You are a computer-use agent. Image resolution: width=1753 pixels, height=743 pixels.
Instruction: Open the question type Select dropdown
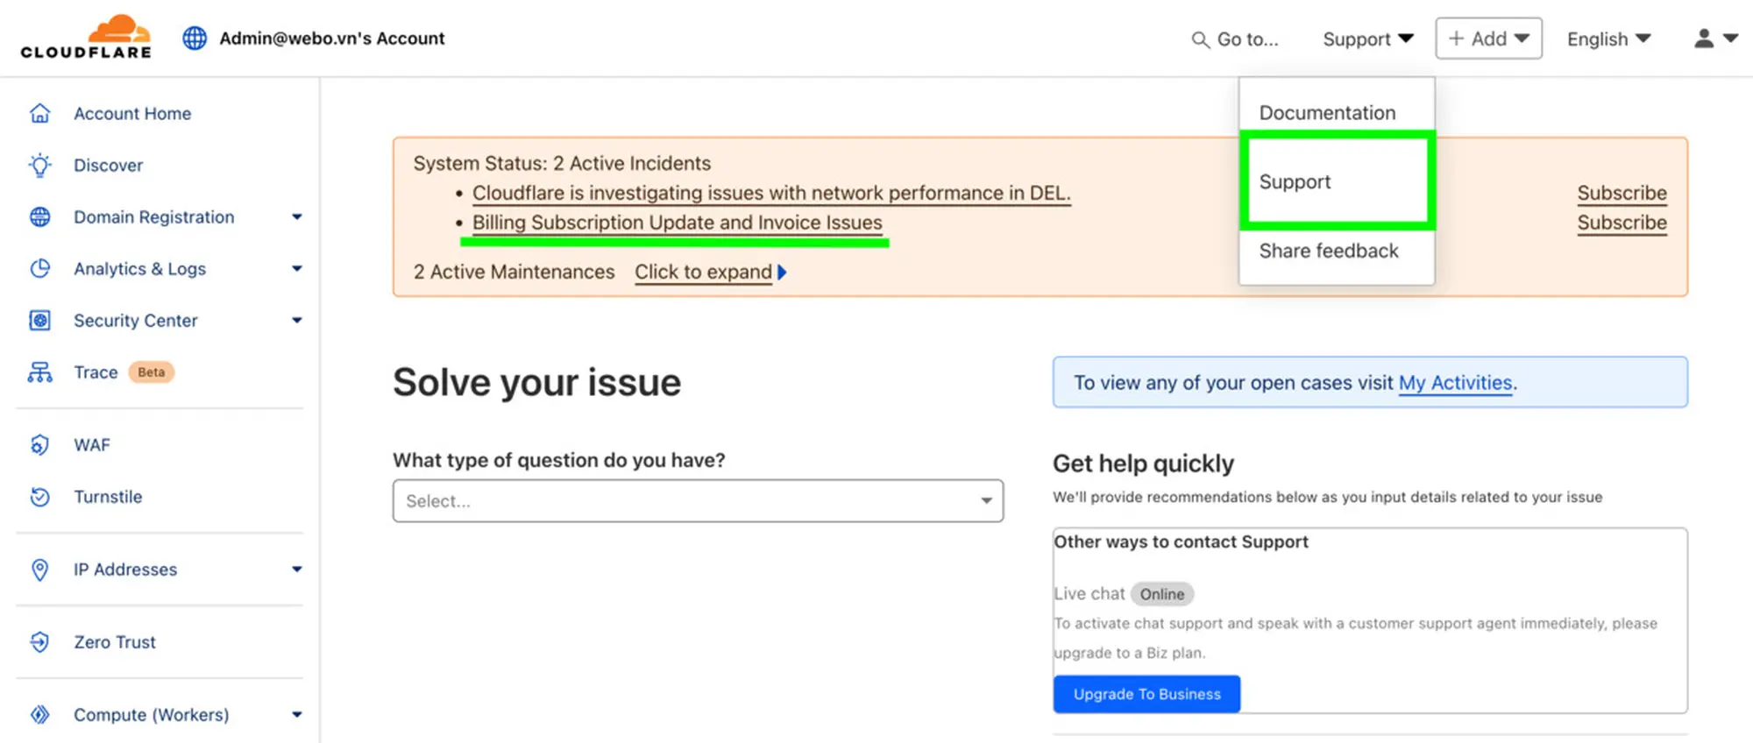click(x=698, y=501)
